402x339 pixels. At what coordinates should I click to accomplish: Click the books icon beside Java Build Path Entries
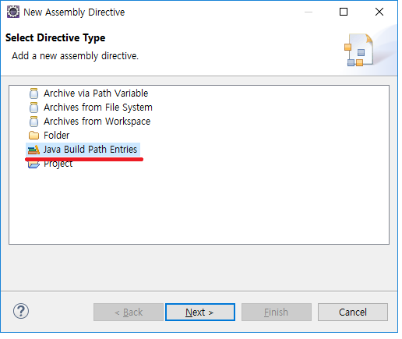pyautogui.click(x=33, y=150)
